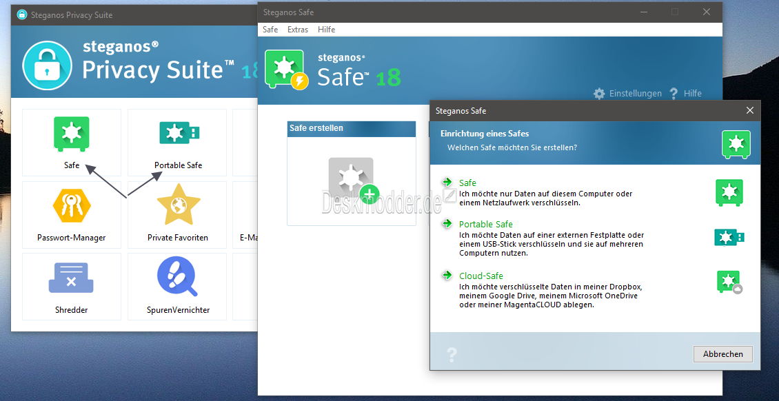
Task: Choose the Portable Safe link in dialog
Action: 486,225
